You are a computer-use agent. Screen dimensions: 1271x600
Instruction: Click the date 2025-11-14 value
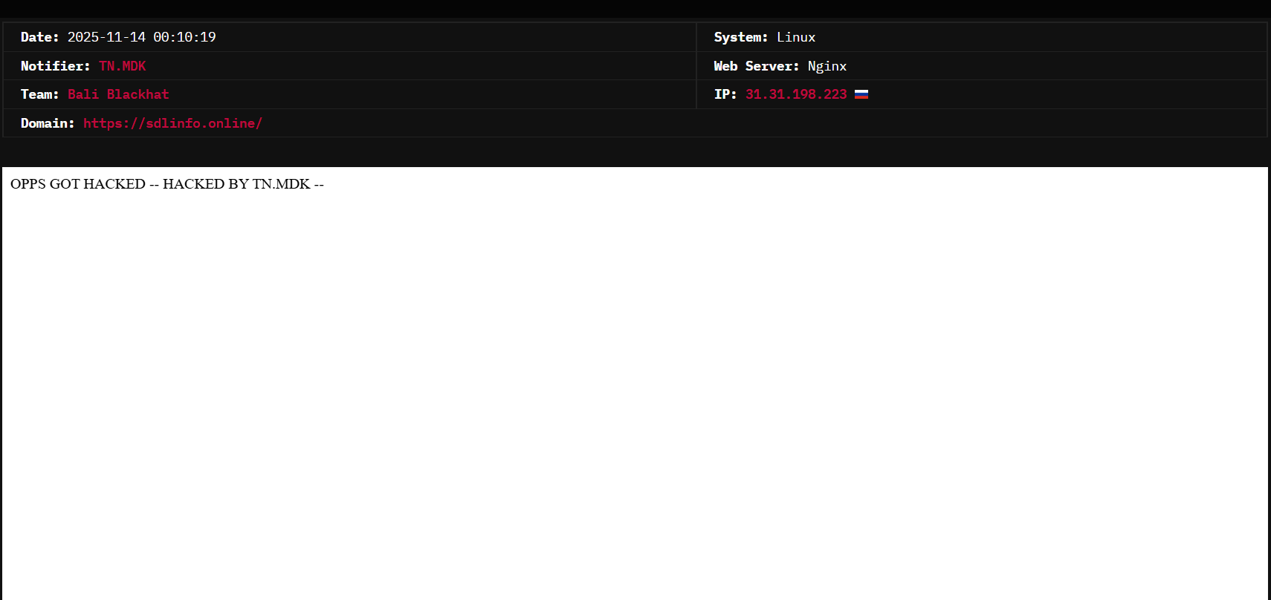click(106, 37)
